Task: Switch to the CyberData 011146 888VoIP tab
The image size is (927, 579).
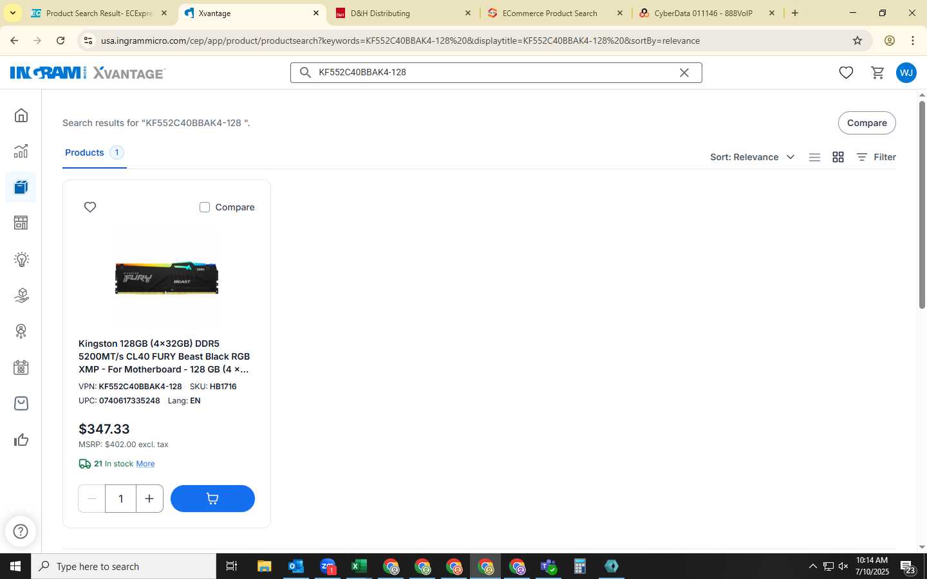Action: [x=707, y=13]
